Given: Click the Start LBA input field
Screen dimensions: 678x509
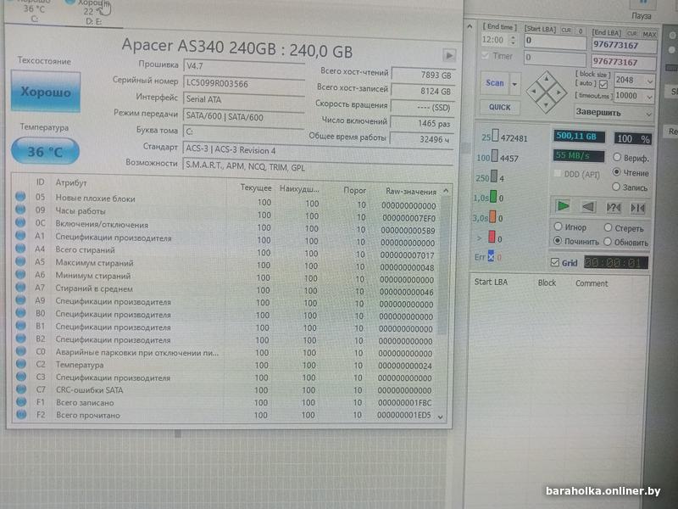Looking at the screenshot, I should 555,42.
